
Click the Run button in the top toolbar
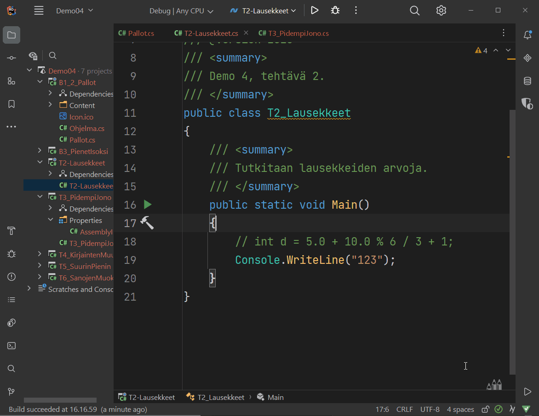[x=315, y=11]
